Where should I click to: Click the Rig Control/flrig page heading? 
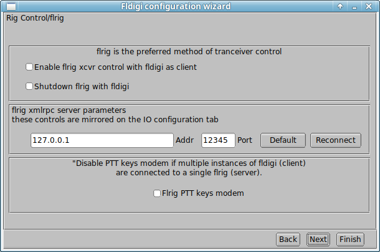(x=35, y=18)
